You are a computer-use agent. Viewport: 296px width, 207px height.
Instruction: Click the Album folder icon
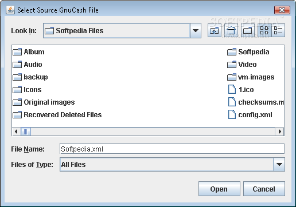tap(17, 52)
